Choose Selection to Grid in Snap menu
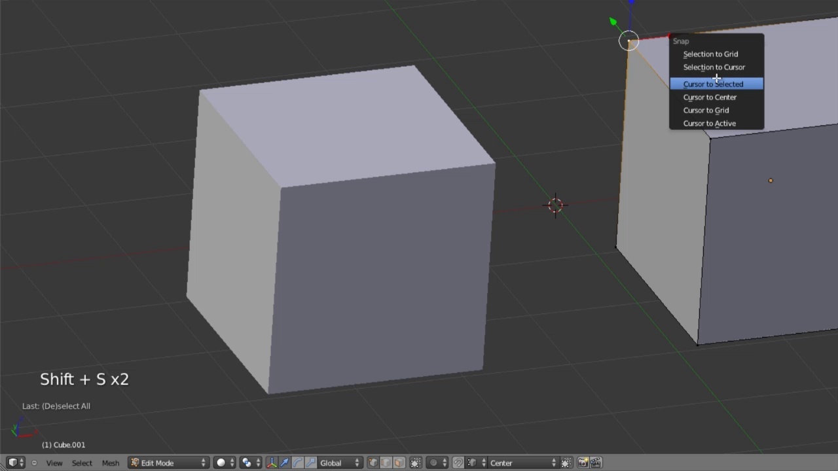Image resolution: width=838 pixels, height=471 pixels. tap(710, 54)
